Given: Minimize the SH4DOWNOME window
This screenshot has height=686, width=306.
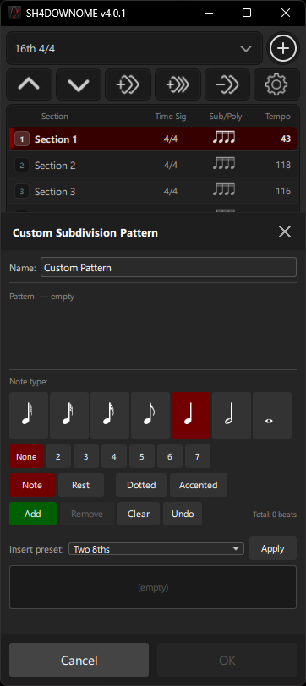Looking at the screenshot, I should pos(209,14).
